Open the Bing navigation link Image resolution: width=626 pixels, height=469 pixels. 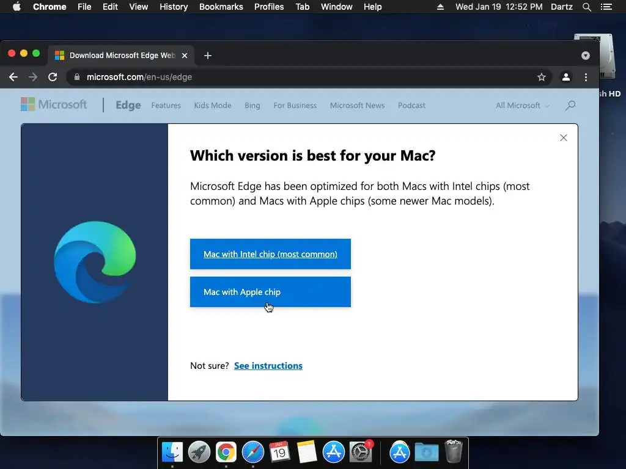point(252,105)
